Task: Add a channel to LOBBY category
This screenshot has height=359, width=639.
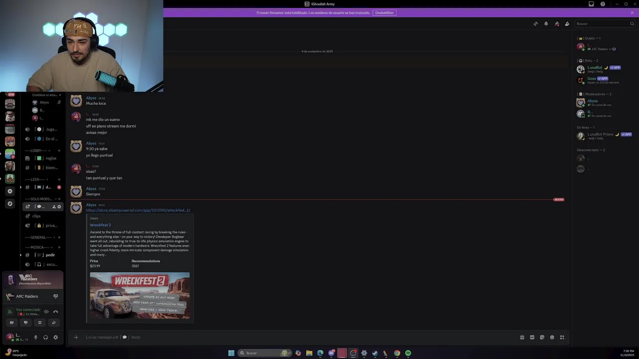Action: pos(59,151)
